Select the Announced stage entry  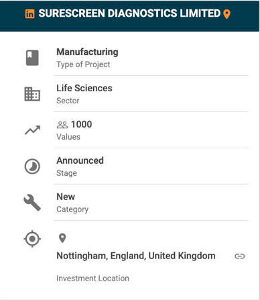[80, 160]
